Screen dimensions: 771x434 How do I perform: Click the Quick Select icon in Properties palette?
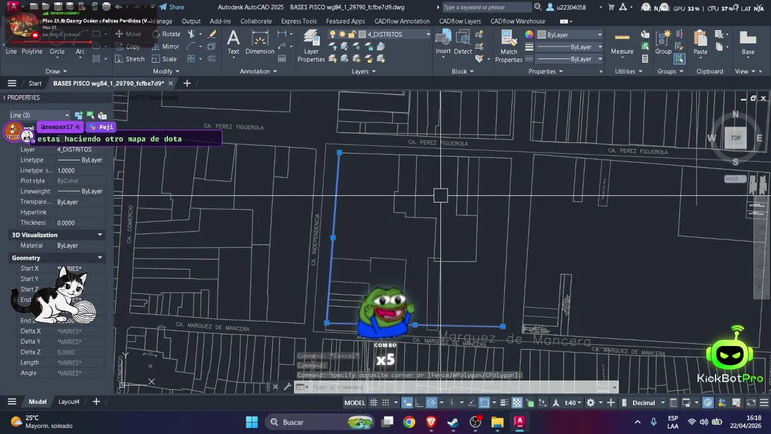pos(102,115)
